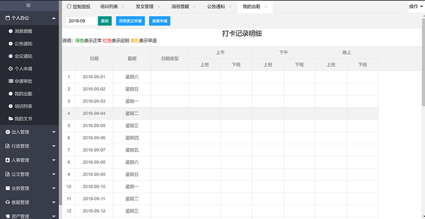
Task: Close the 消息提醒 tab
Action: click(x=194, y=7)
